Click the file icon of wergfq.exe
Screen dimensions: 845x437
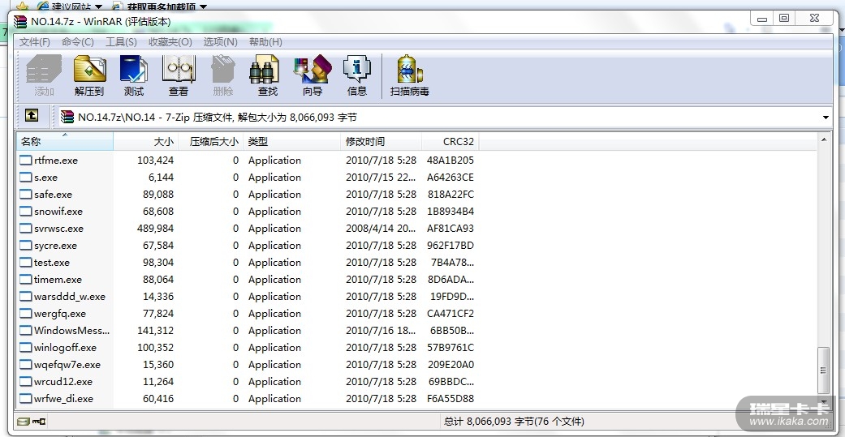point(26,313)
